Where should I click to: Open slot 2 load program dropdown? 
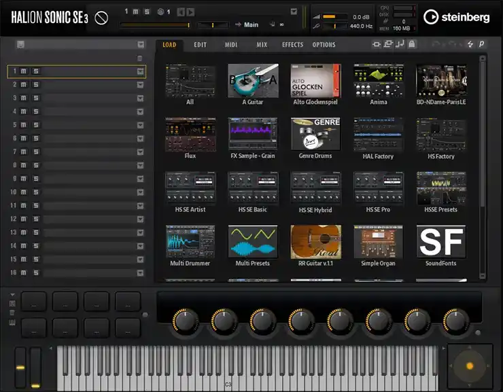tap(141, 85)
